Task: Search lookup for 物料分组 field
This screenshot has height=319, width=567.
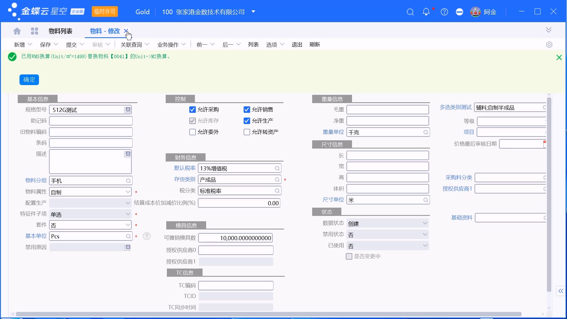Action: click(128, 181)
